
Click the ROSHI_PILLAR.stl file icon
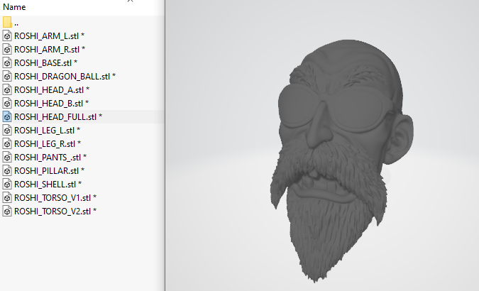pyautogui.click(x=7, y=170)
